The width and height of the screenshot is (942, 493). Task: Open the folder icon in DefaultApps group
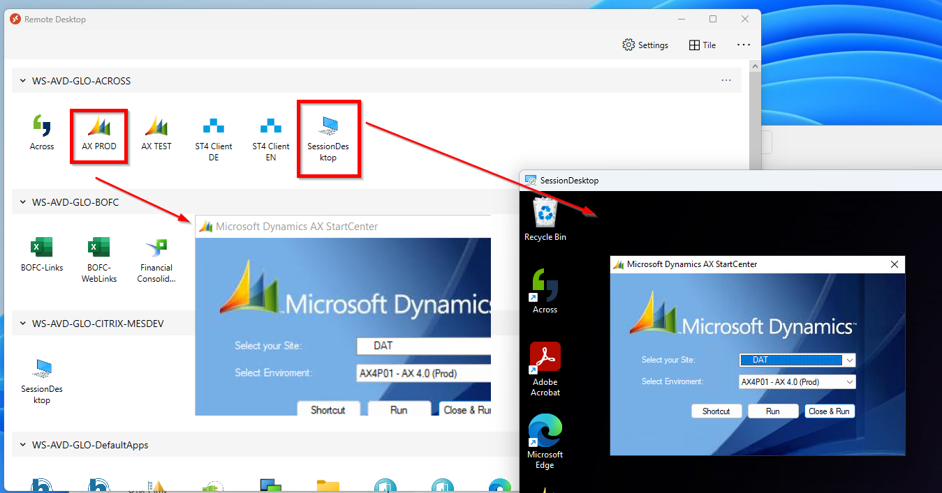(328, 485)
